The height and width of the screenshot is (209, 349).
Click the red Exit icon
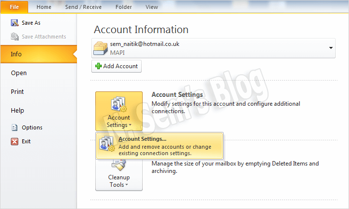click(14, 141)
